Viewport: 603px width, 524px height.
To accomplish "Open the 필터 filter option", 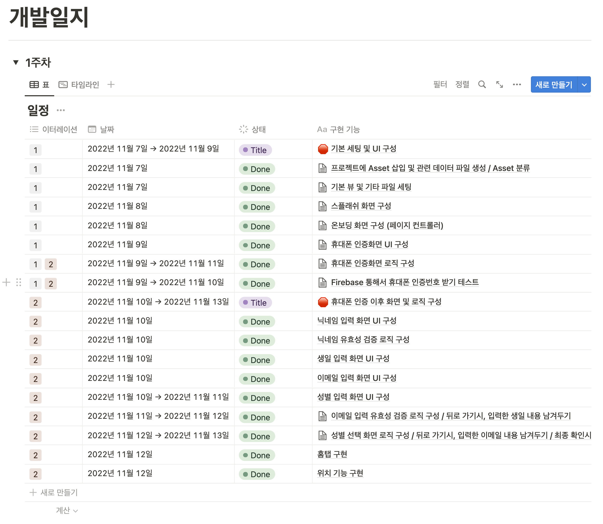I will click(440, 85).
